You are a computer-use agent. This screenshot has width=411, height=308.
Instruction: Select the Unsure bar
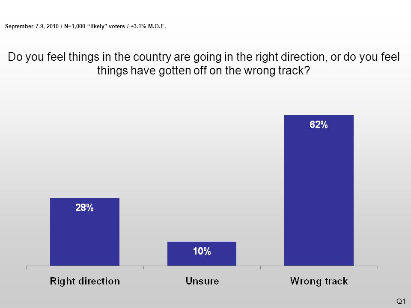coord(202,254)
